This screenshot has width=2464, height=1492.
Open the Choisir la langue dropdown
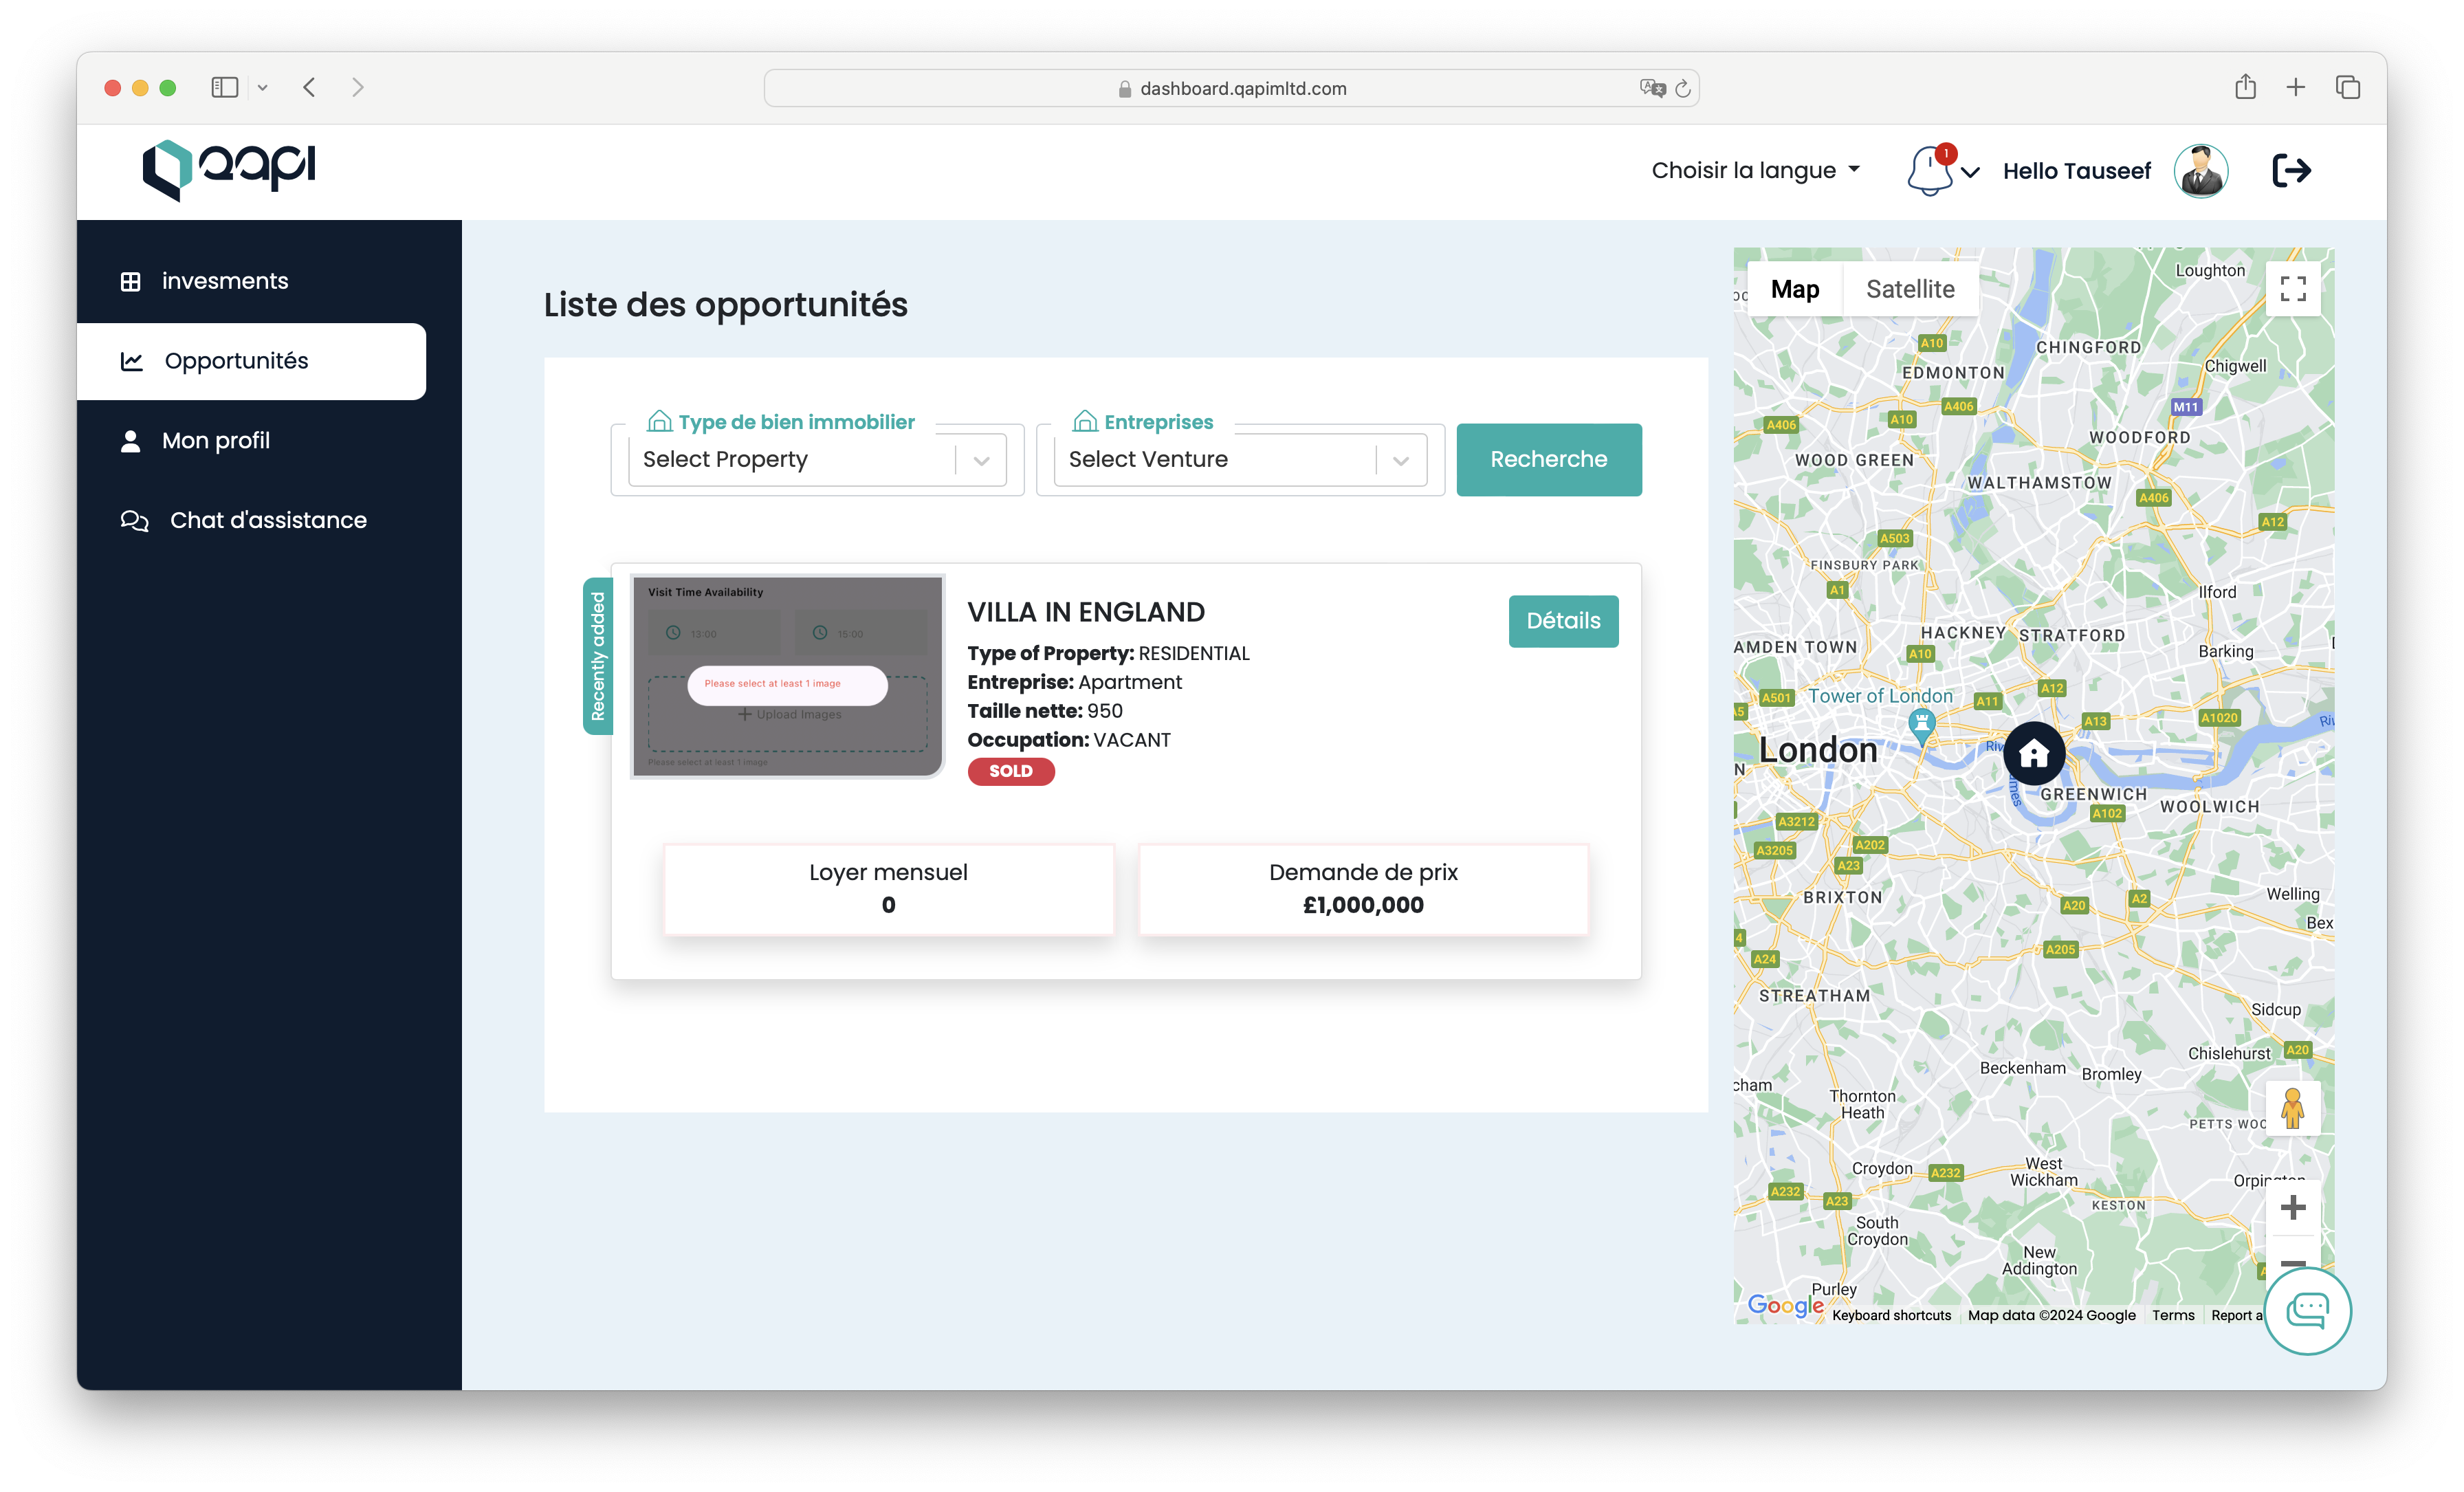point(1755,170)
